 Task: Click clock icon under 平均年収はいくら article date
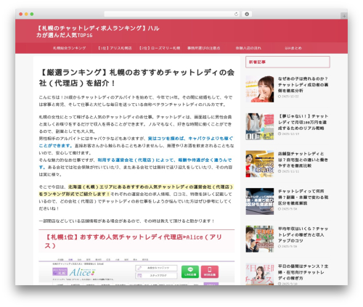coord(280,246)
